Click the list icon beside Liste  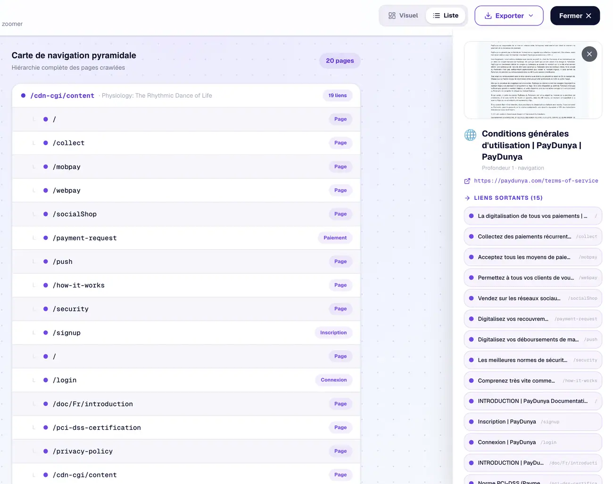point(437,16)
